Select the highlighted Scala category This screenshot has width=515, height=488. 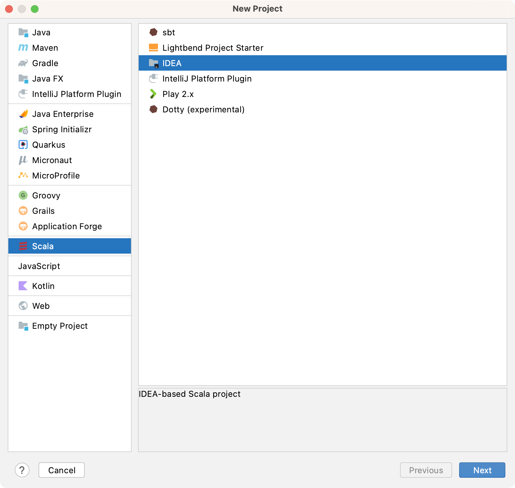70,246
